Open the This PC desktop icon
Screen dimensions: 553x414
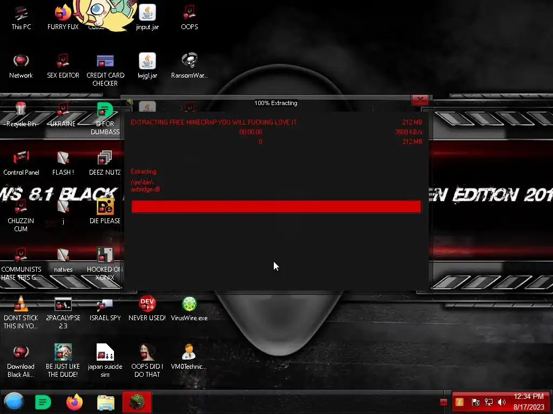pyautogui.click(x=21, y=18)
